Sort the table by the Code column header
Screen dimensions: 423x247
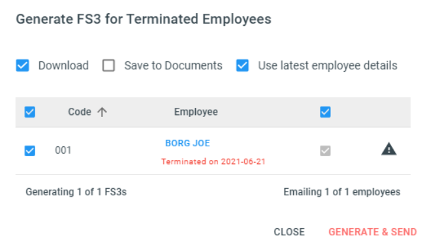point(80,112)
